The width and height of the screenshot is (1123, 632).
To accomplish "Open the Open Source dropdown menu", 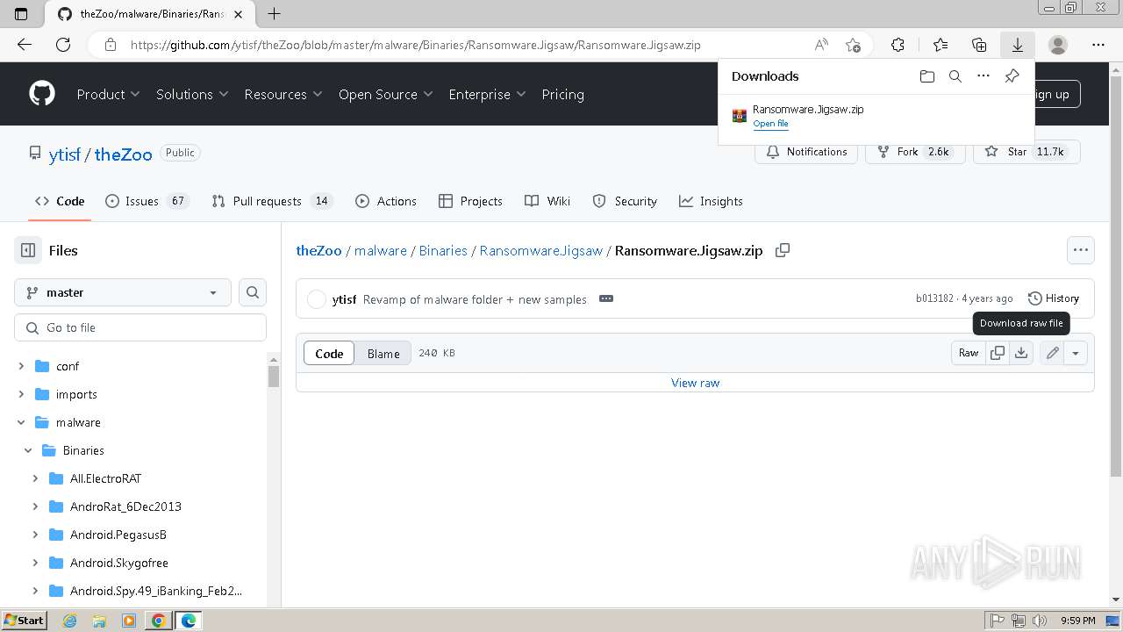I will click(386, 94).
